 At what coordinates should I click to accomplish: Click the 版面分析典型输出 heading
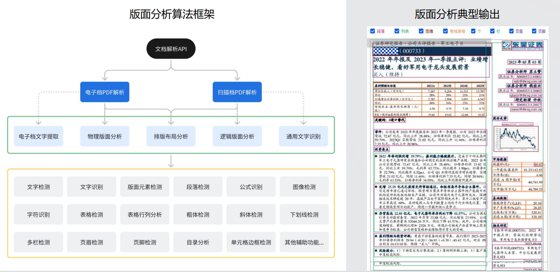tap(457, 14)
